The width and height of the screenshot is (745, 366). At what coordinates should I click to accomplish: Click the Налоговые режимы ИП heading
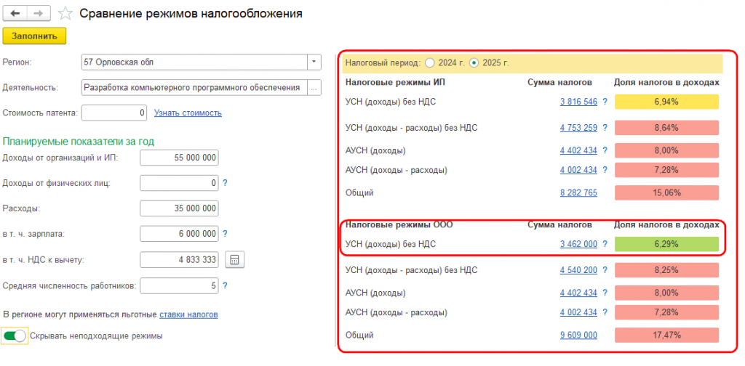tap(395, 82)
